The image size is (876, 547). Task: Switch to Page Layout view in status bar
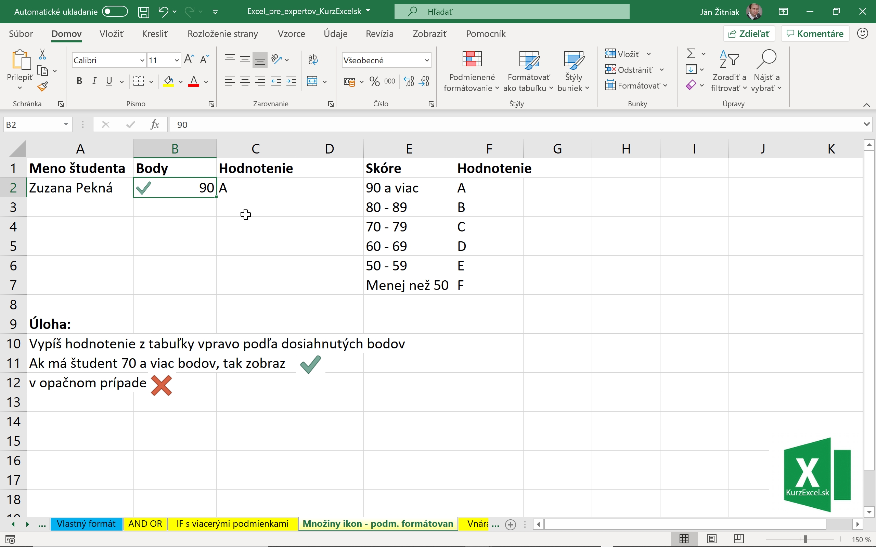711,539
